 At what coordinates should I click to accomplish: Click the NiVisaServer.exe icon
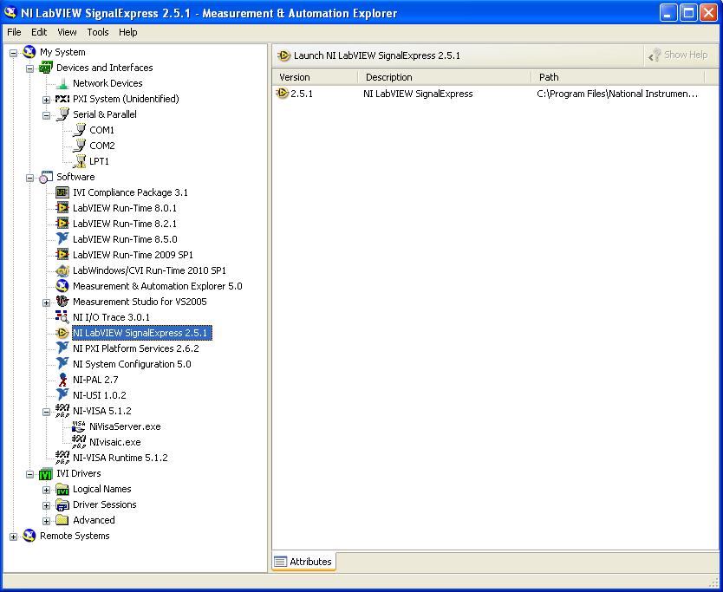(79, 426)
